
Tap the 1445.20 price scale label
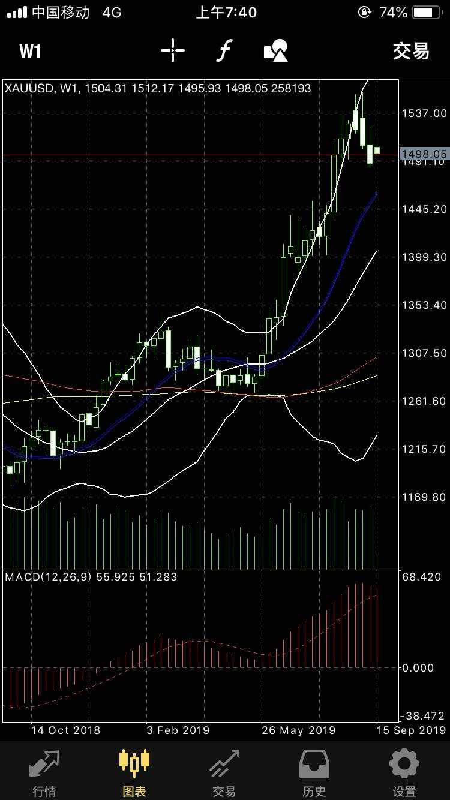pos(424,209)
